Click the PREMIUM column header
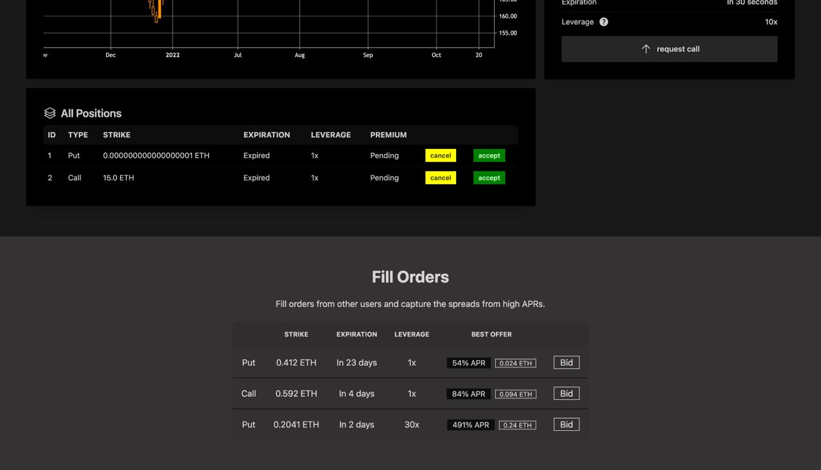This screenshot has width=821, height=470. click(388, 135)
